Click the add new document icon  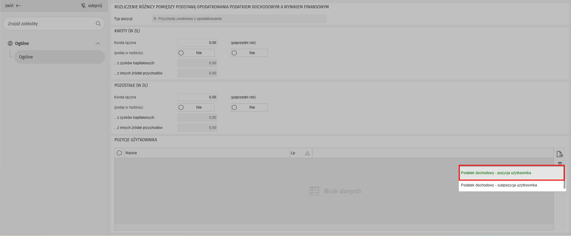tap(560, 154)
